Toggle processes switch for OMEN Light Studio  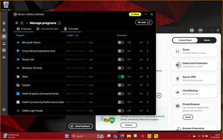coord(121,111)
